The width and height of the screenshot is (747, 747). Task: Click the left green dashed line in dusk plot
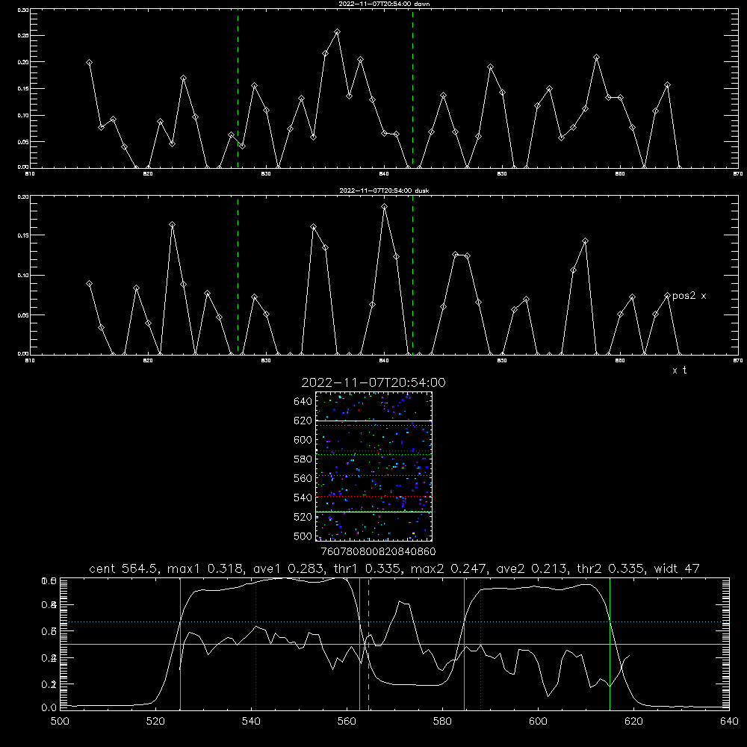click(x=238, y=276)
